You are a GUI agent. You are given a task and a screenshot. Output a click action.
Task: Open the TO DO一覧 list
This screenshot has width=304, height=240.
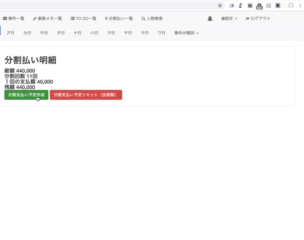click(x=83, y=19)
